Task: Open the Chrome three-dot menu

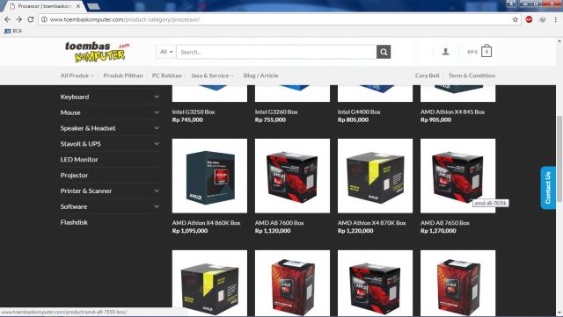Action: click(555, 19)
